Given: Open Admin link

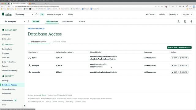Looking at the screenshot, I should coord(162,14).
